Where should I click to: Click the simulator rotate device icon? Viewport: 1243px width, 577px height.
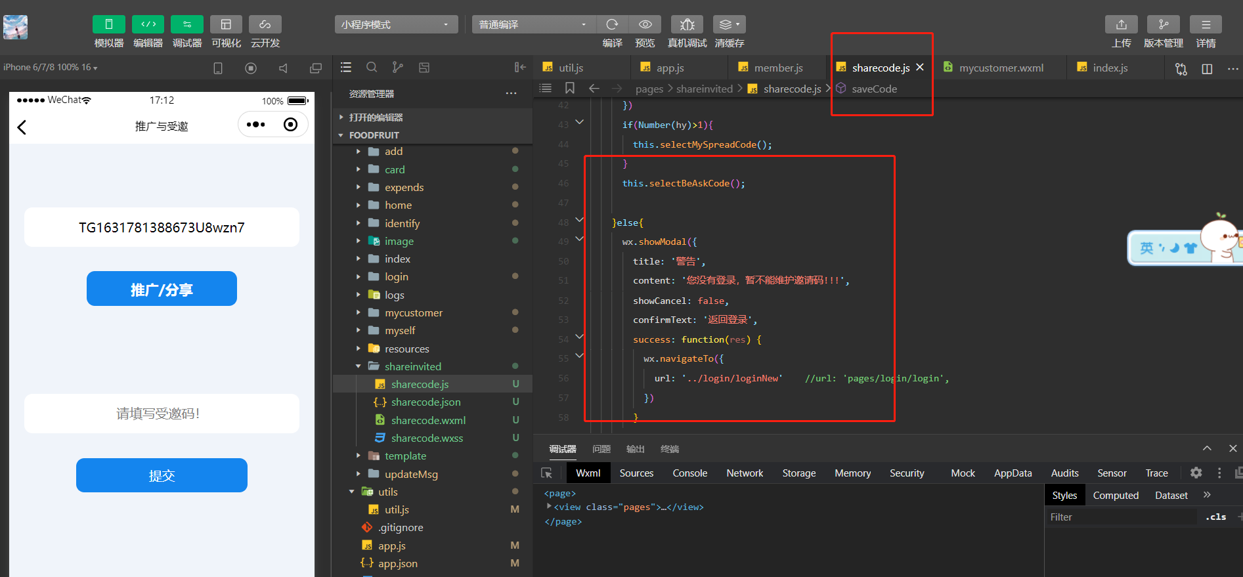click(x=218, y=68)
